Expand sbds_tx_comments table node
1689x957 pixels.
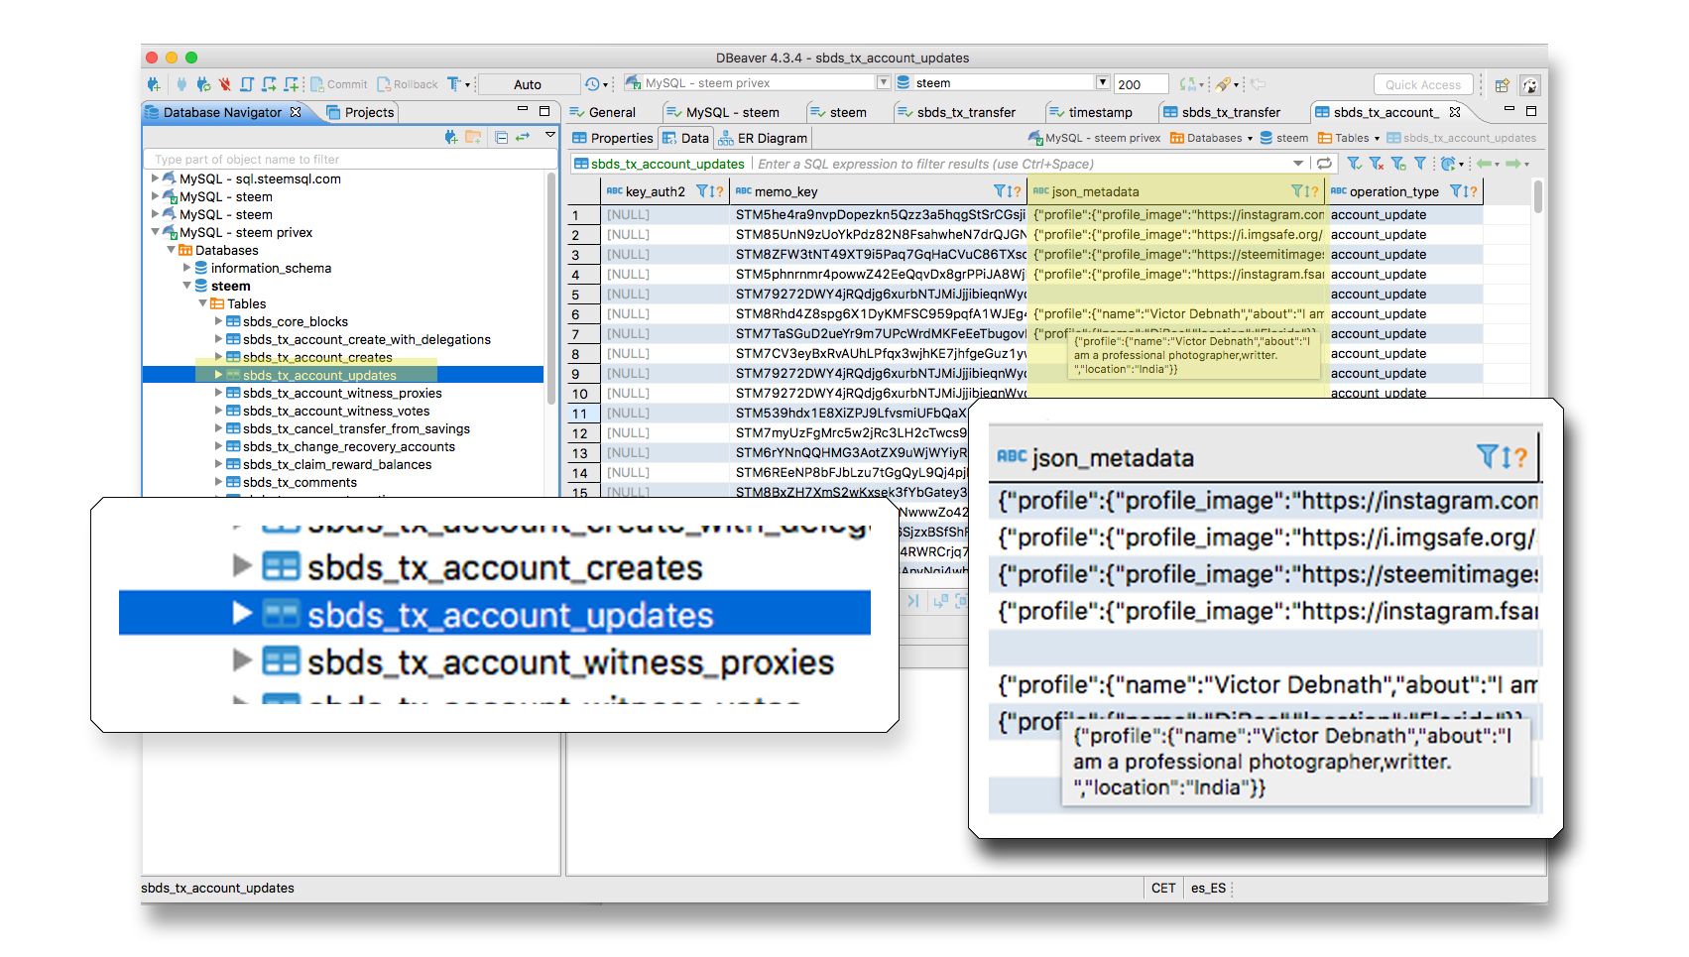coord(218,482)
